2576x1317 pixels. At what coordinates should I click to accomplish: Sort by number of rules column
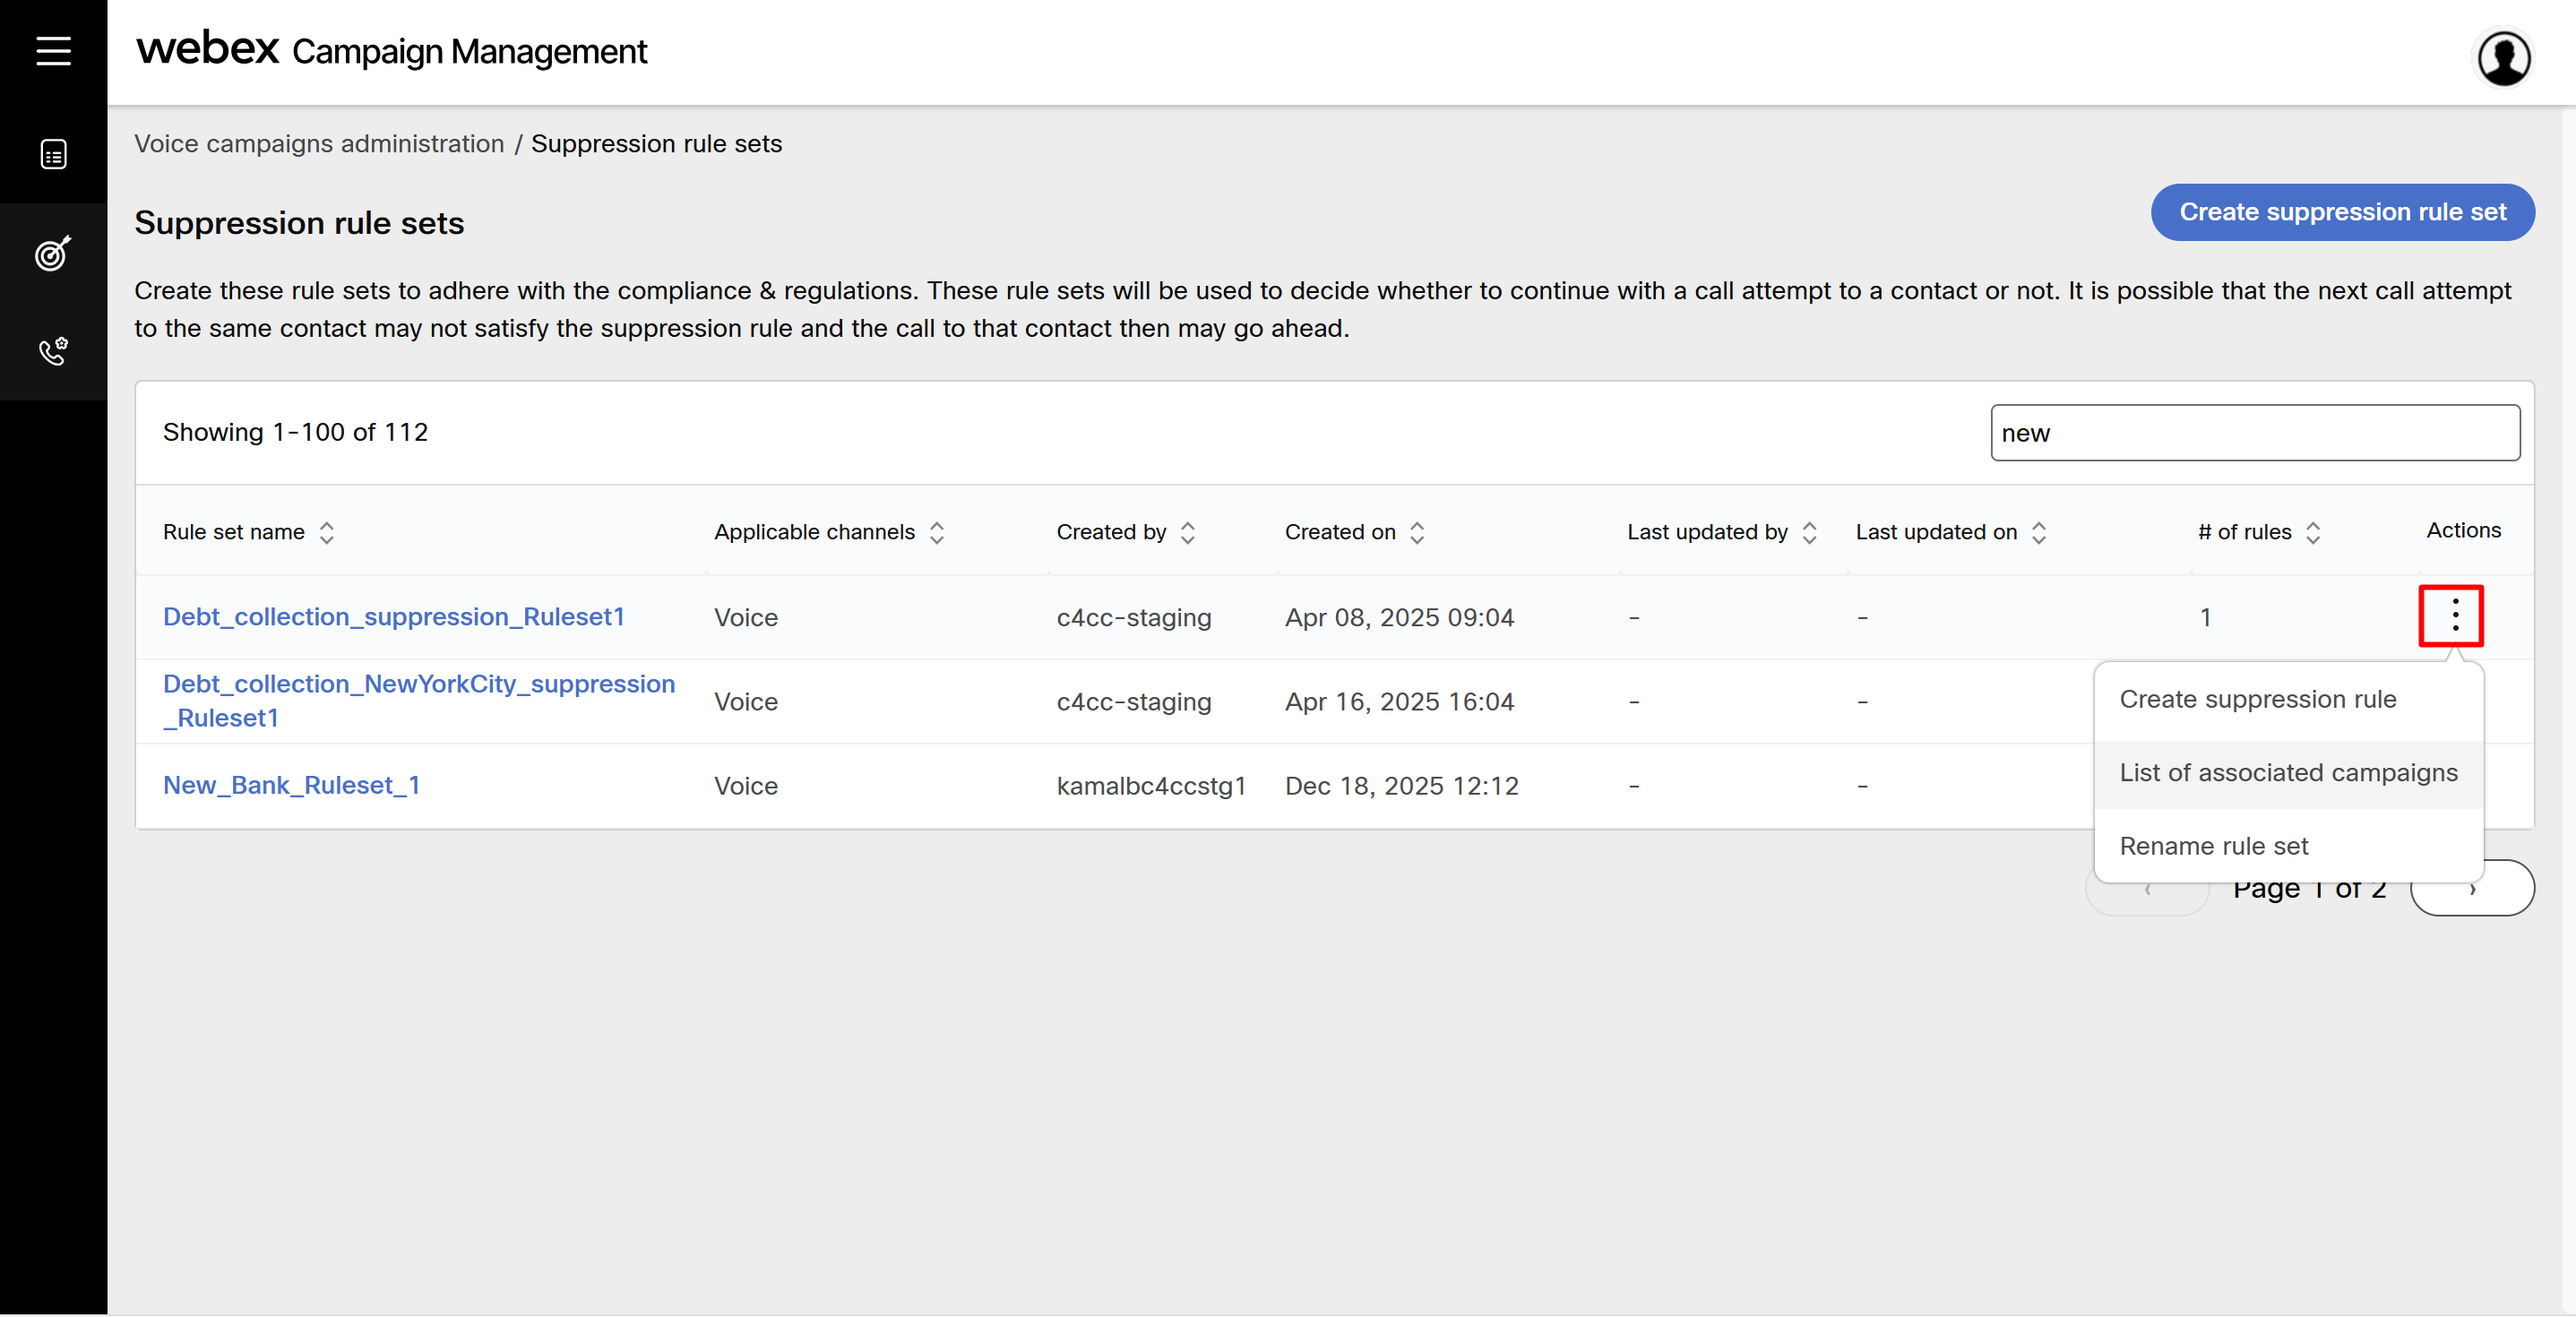pos(2313,532)
